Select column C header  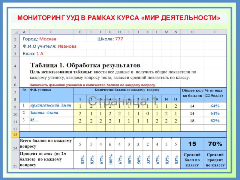(51, 32)
